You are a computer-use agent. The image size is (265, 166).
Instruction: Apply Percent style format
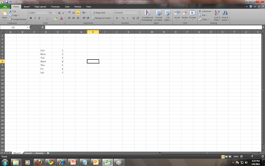pyautogui.click(x=123, y=18)
